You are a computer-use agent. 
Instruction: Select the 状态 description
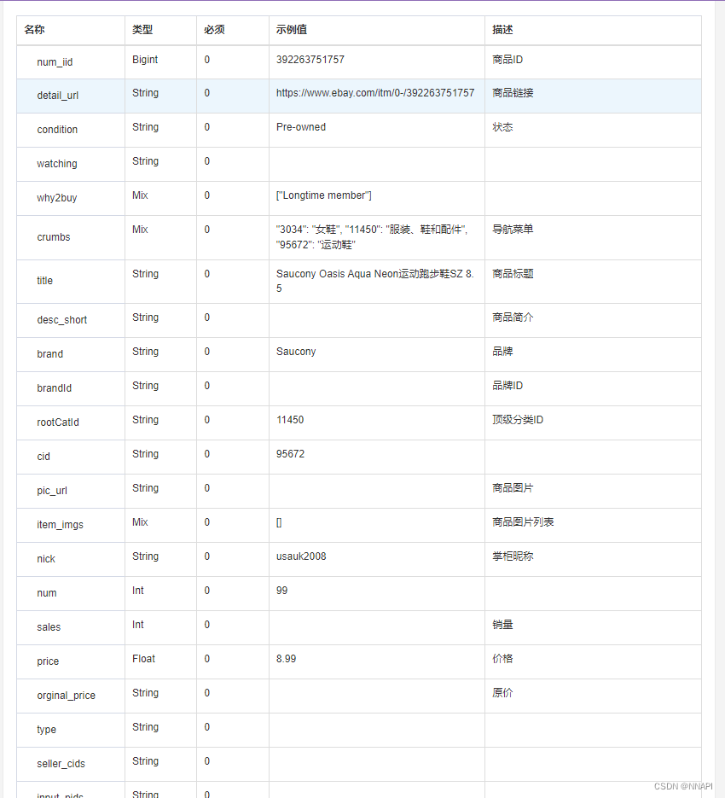click(x=502, y=126)
